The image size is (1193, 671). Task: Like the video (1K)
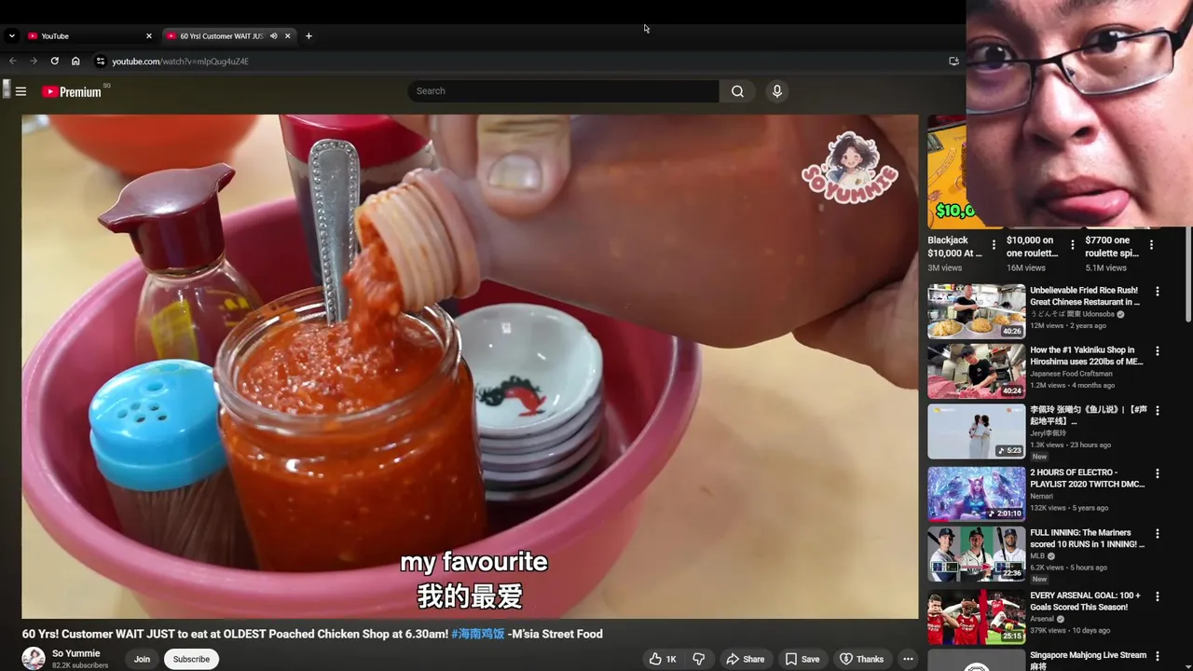tap(663, 659)
